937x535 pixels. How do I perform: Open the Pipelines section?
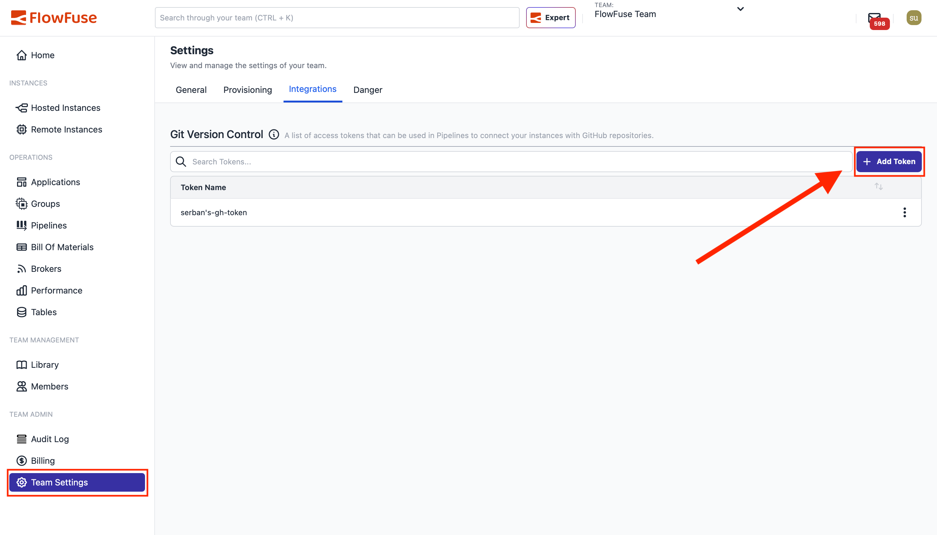point(49,225)
